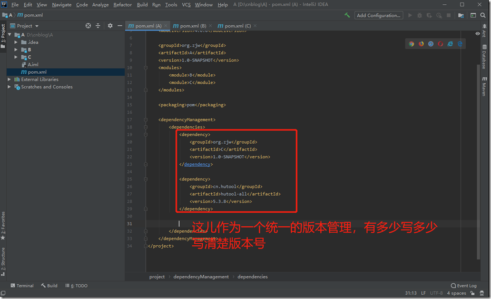Select A.iml file in project tree
The image size is (491, 299).
[33, 64]
